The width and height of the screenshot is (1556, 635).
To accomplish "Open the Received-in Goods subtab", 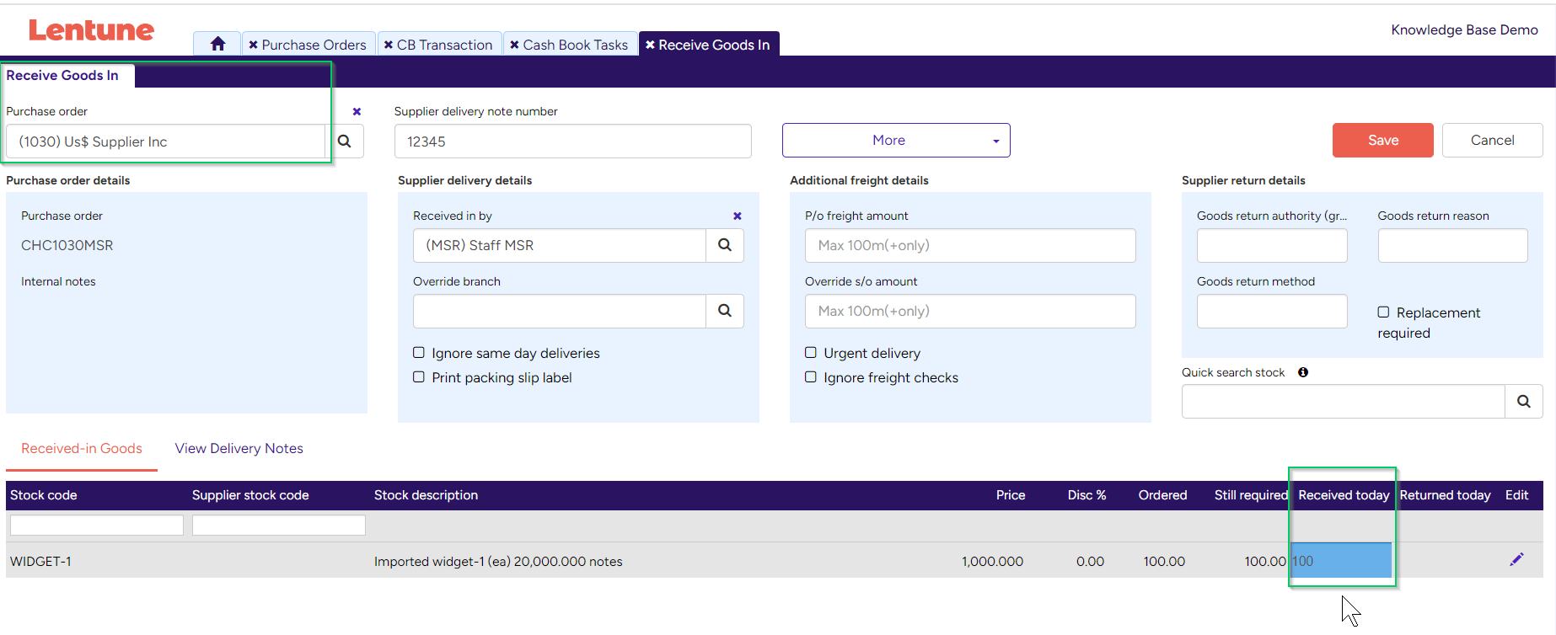I will [x=82, y=449].
